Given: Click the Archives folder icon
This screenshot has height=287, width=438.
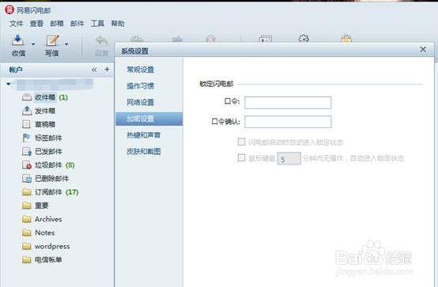Looking at the screenshot, I should pos(27,219).
